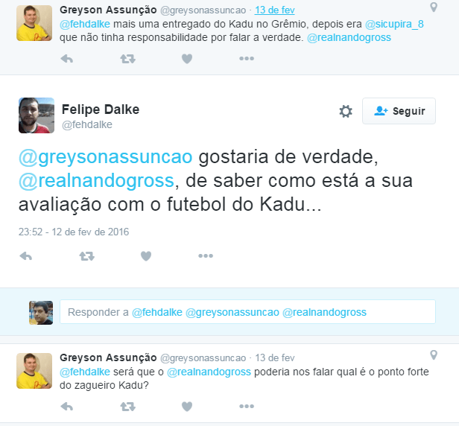This screenshot has height=426, width=459.
Task: Reply to Felipe Dalke's main tweet
Action: click(x=26, y=256)
